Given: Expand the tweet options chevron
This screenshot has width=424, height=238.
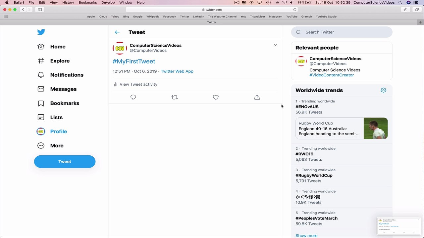Looking at the screenshot, I should [x=275, y=45].
